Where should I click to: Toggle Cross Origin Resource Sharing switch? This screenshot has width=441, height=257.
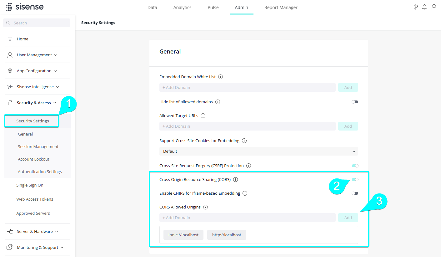click(355, 179)
